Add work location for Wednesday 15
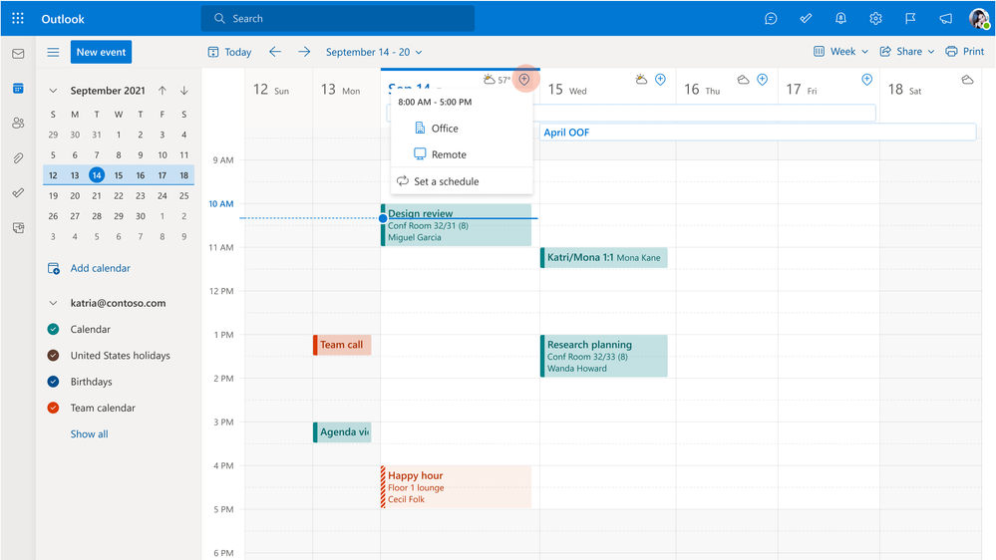The height and width of the screenshot is (560, 996). tap(661, 80)
